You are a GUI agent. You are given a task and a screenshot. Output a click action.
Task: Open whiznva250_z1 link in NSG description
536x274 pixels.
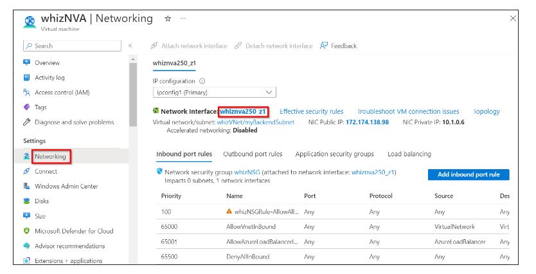pos(373,172)
